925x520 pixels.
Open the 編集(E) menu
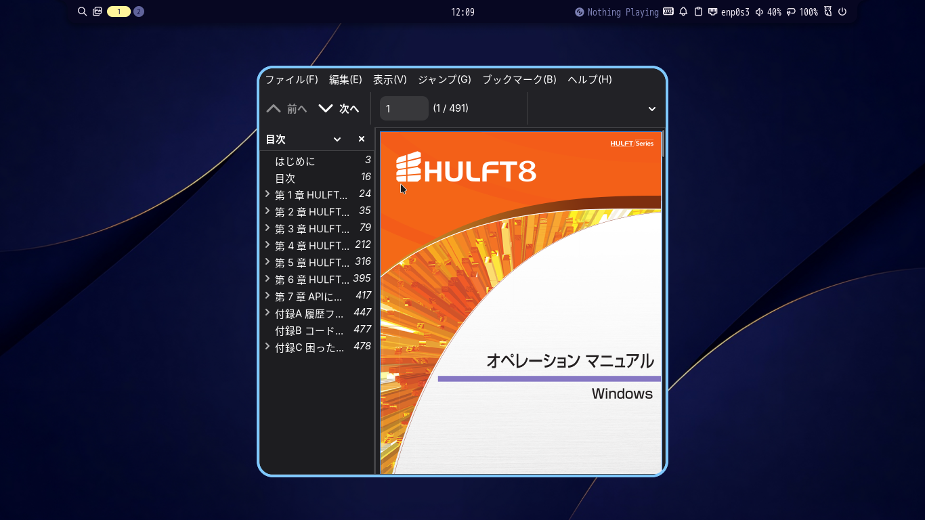[345, 79]
